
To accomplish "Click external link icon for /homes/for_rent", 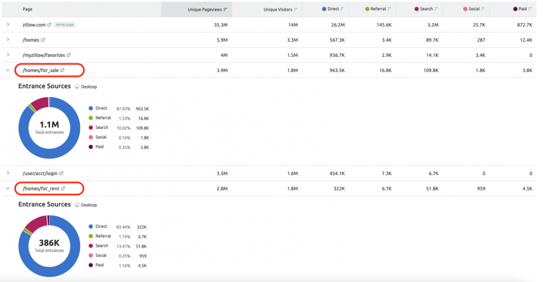I will (63, 189).
